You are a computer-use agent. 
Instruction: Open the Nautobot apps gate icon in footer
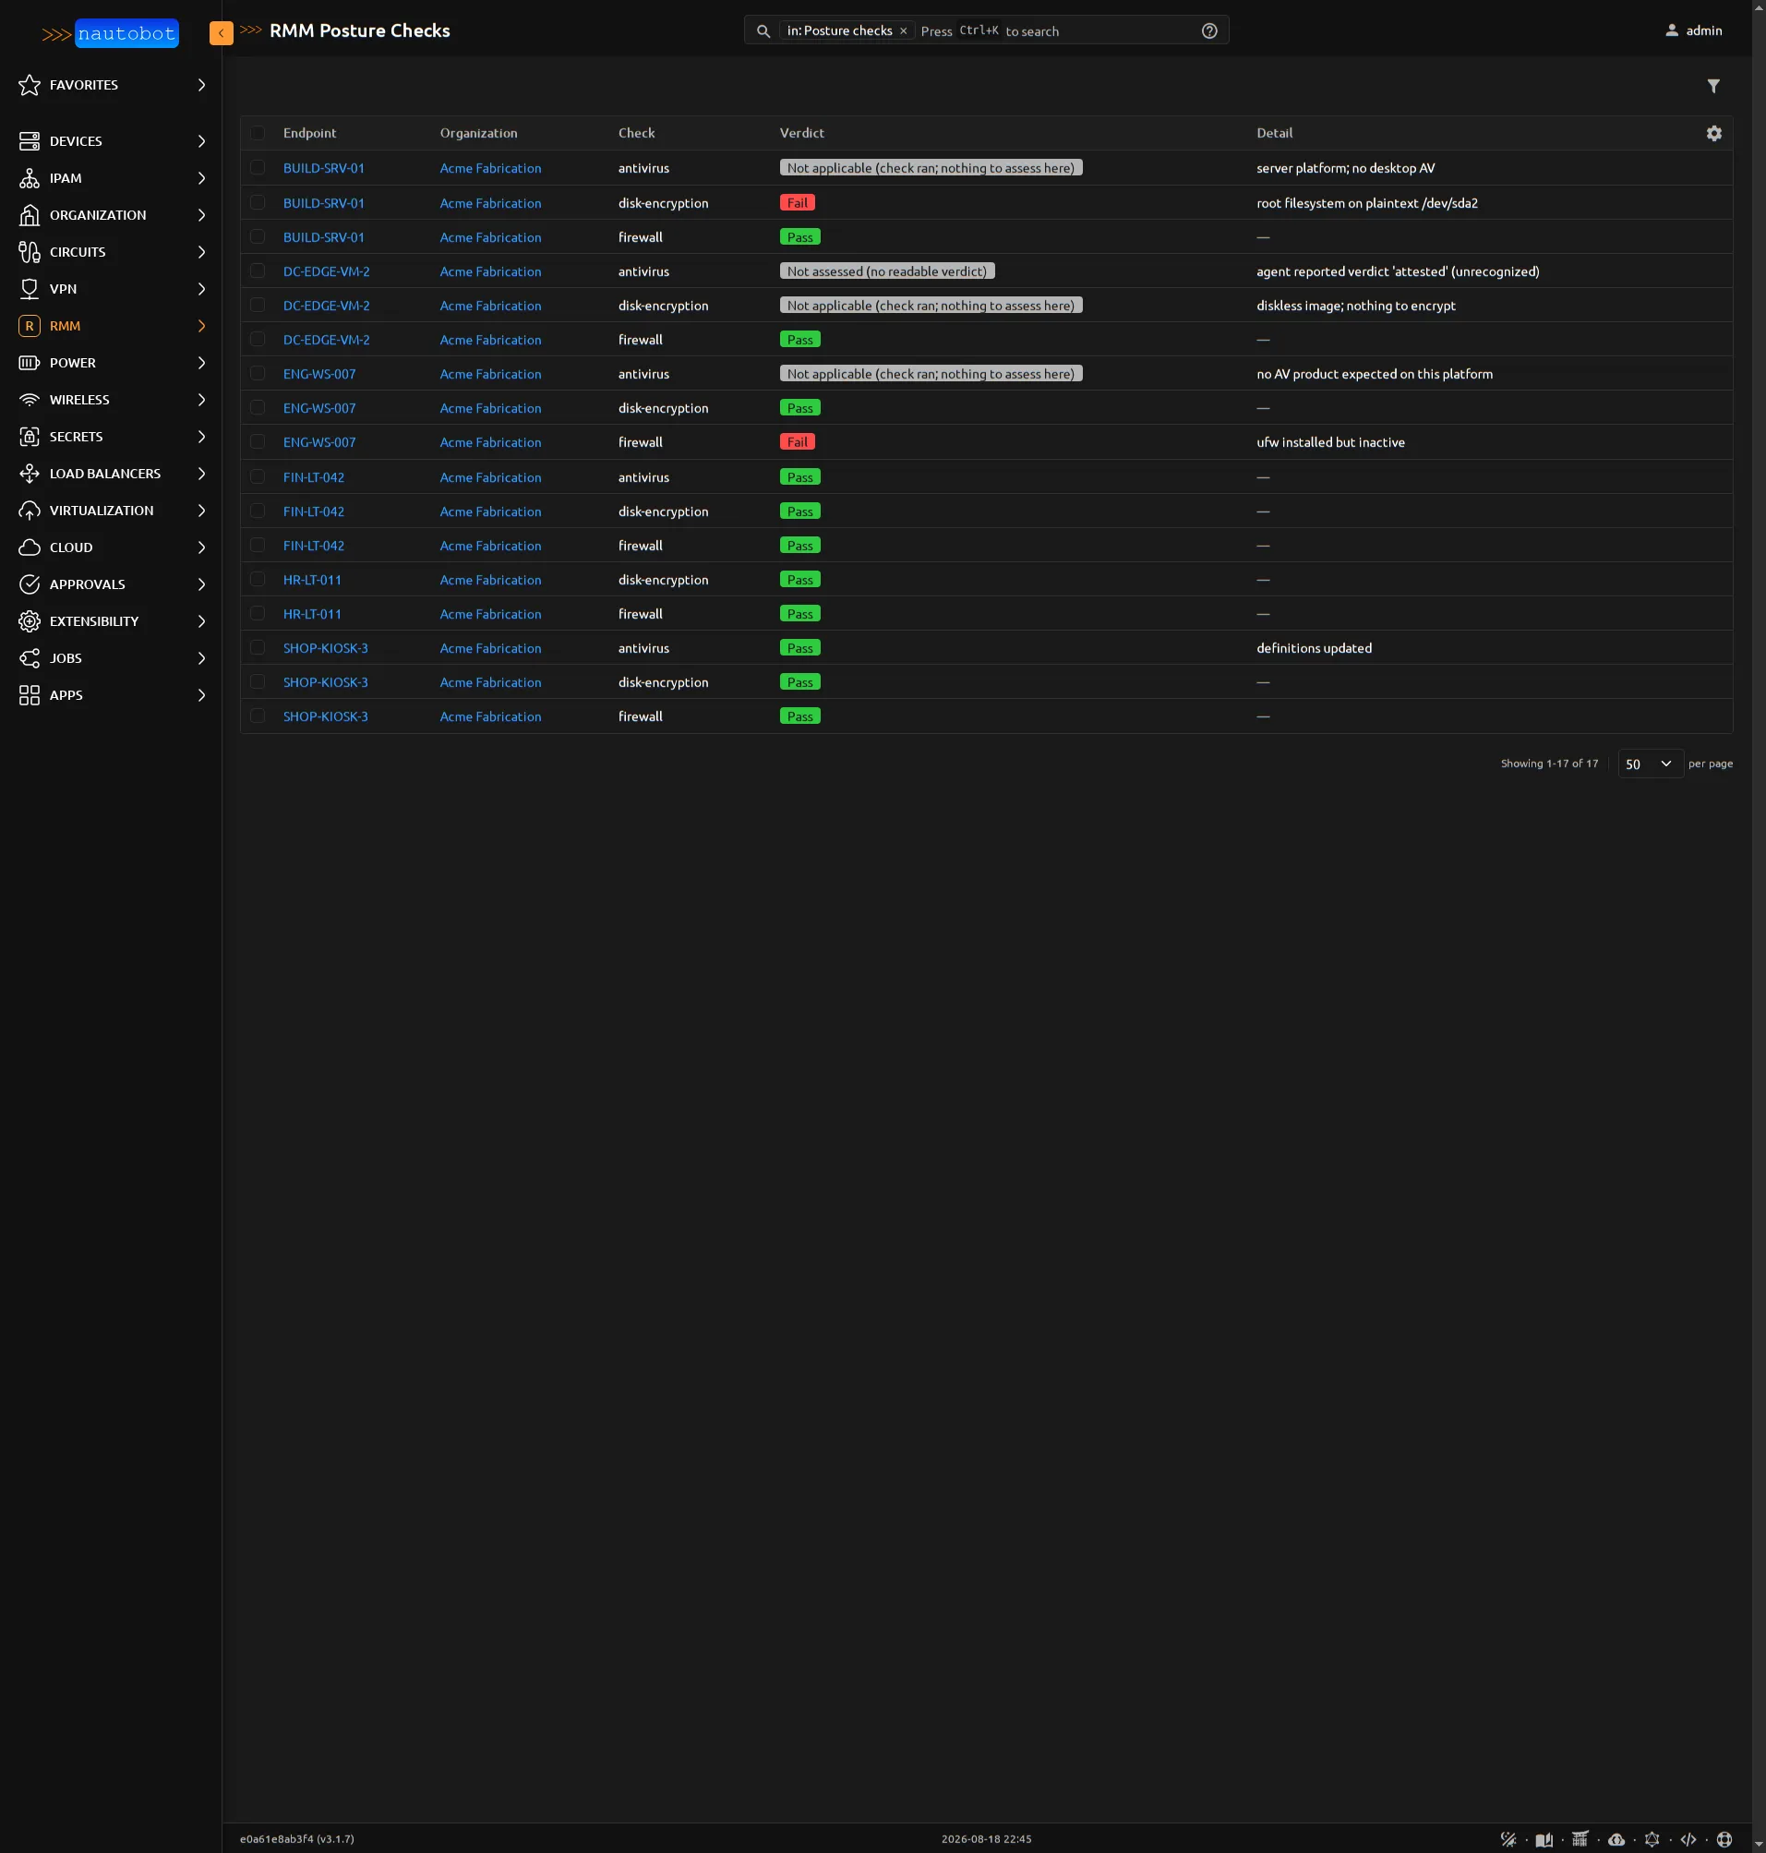click(1580, 1839)
